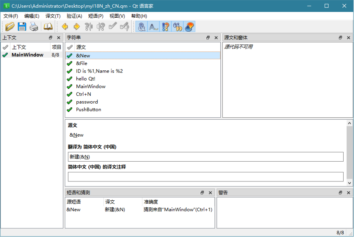Open the 视图(V) menu
This screenshot has width=354, height=237.
coord(117,16)
